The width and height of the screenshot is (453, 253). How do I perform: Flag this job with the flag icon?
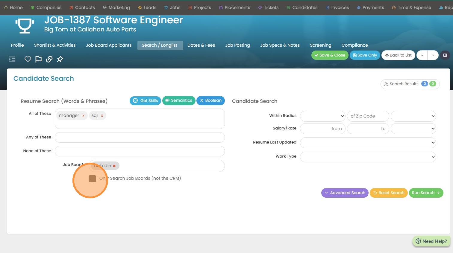pyautogui.click(x=38, y=59)
